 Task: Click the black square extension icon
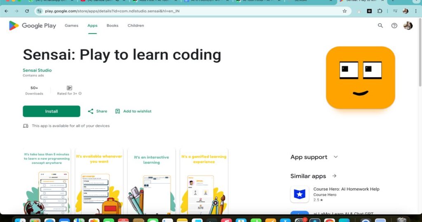pos(369,11)
